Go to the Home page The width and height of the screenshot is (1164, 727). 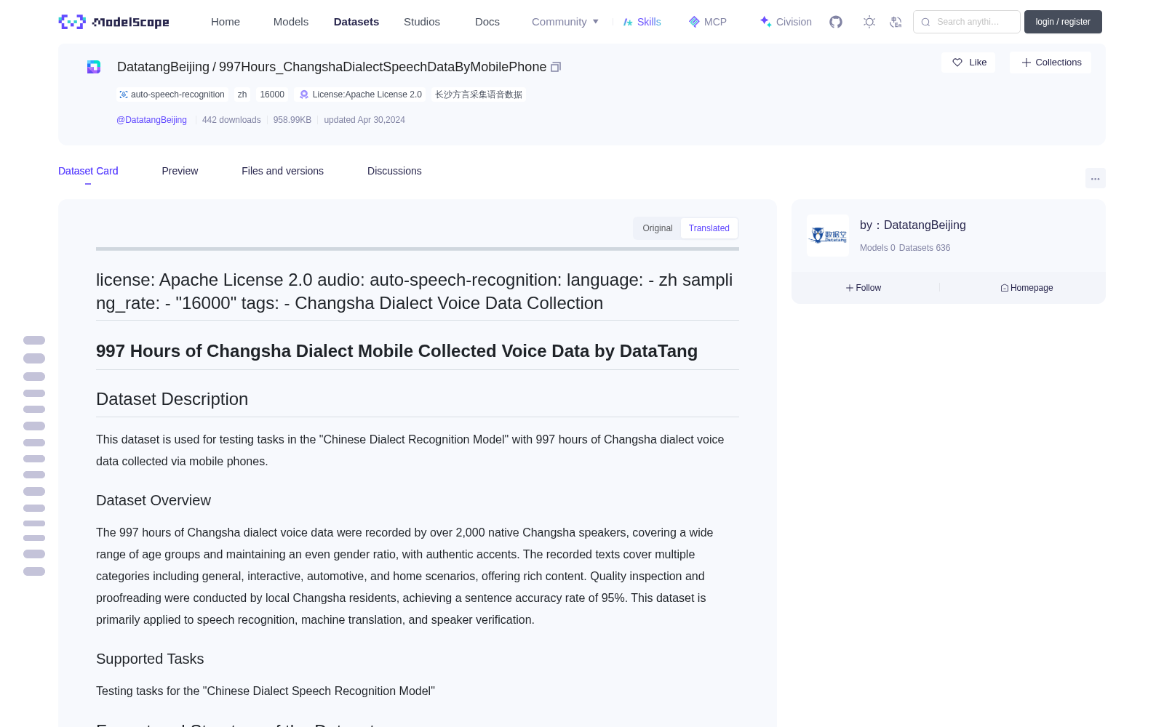226,22
